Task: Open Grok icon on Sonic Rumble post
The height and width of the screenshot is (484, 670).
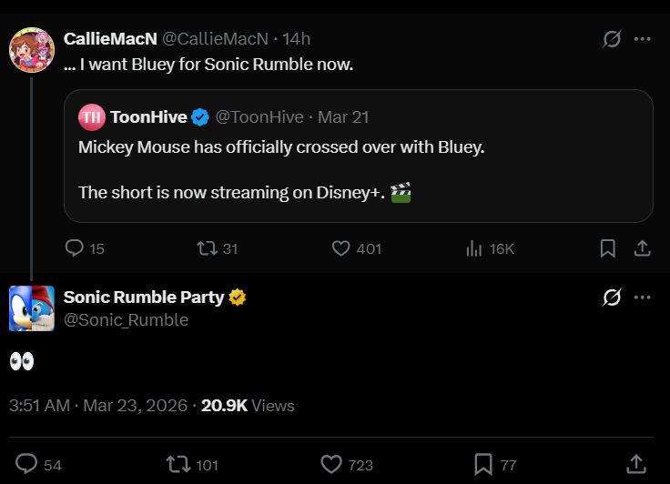Action: 612,297
